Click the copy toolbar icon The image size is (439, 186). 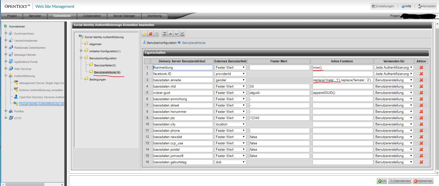point(156,34)
